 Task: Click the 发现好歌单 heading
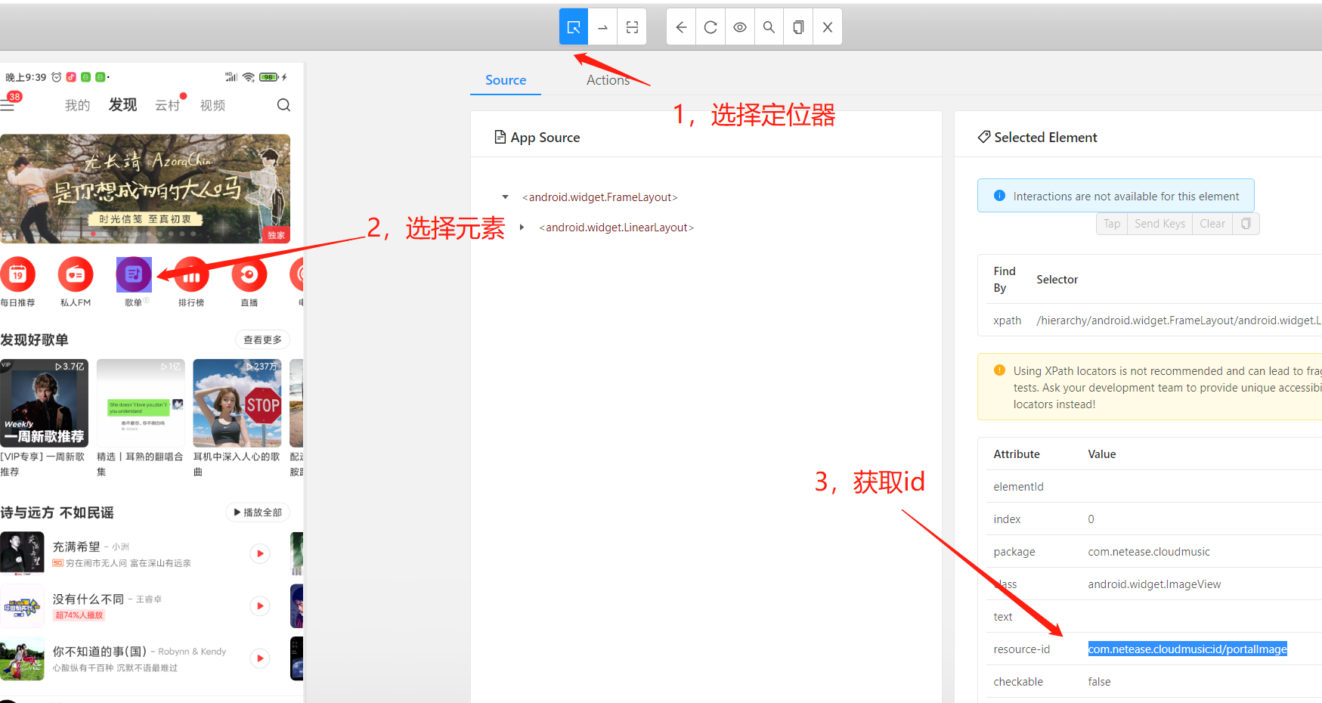tap(34, 340)
